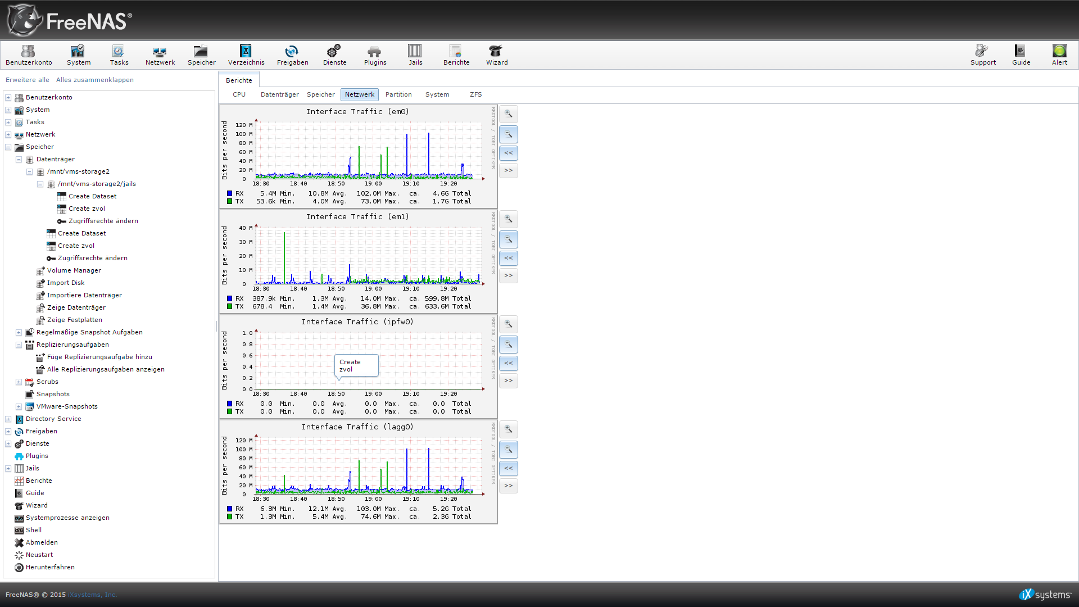This screenshot has height=607, width=1079.
Task: Switch to the System report tab
Action: pyautogui.click(x=437, y=94)
